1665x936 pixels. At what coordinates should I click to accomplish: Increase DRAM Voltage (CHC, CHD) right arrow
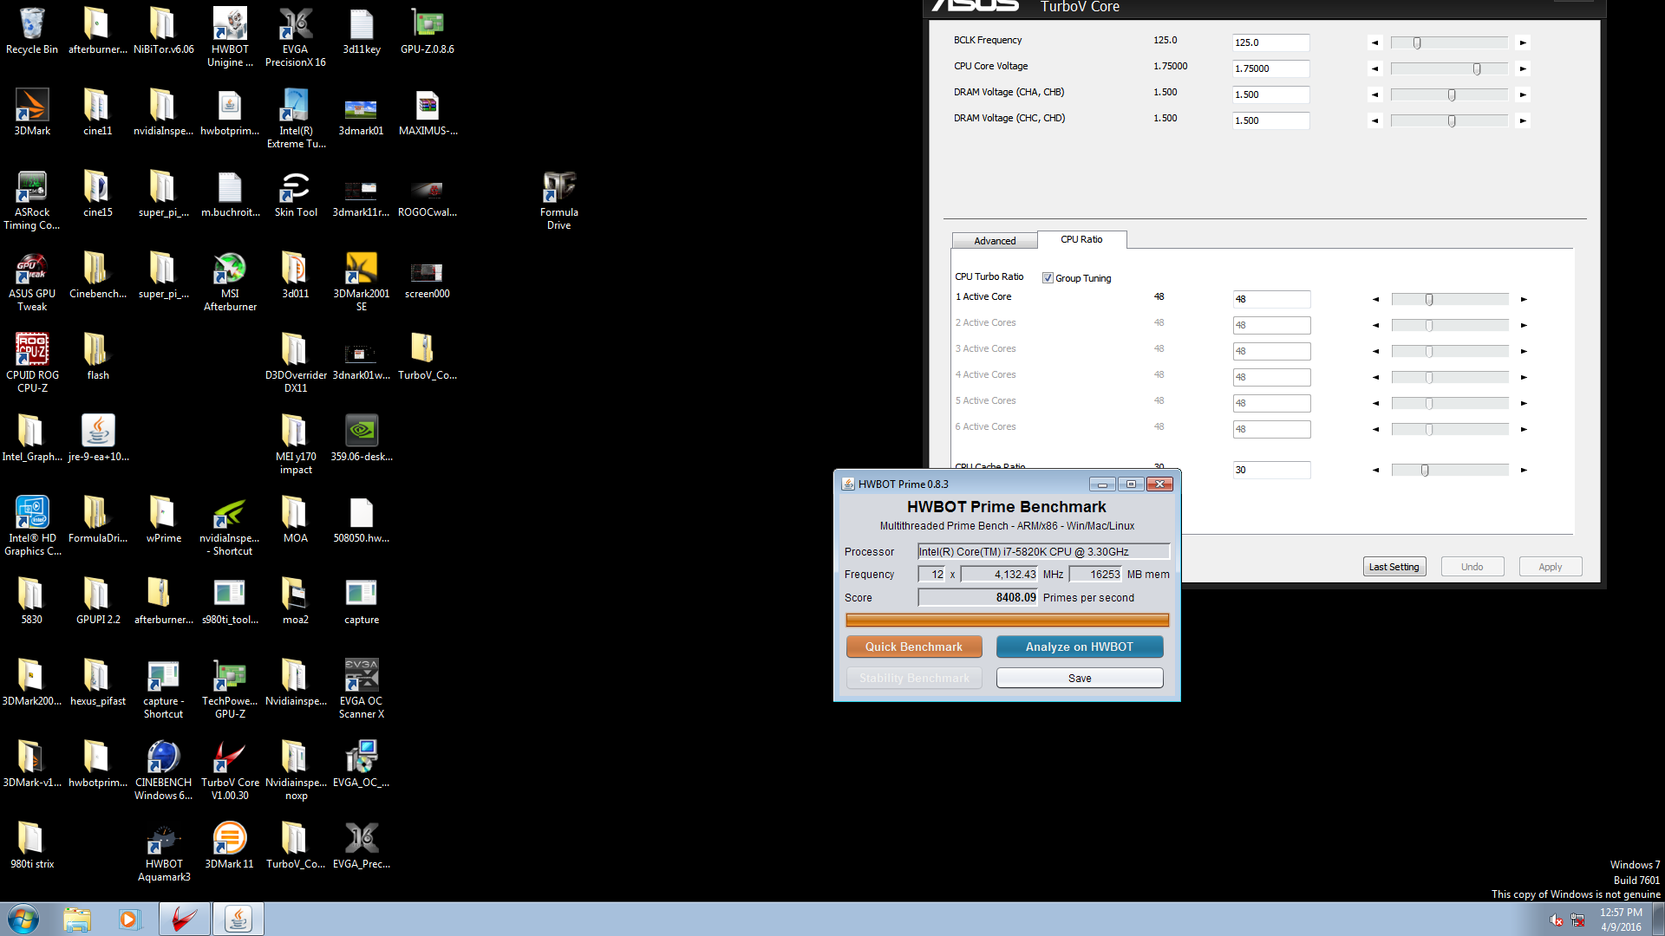click(x=1523, y=120)
